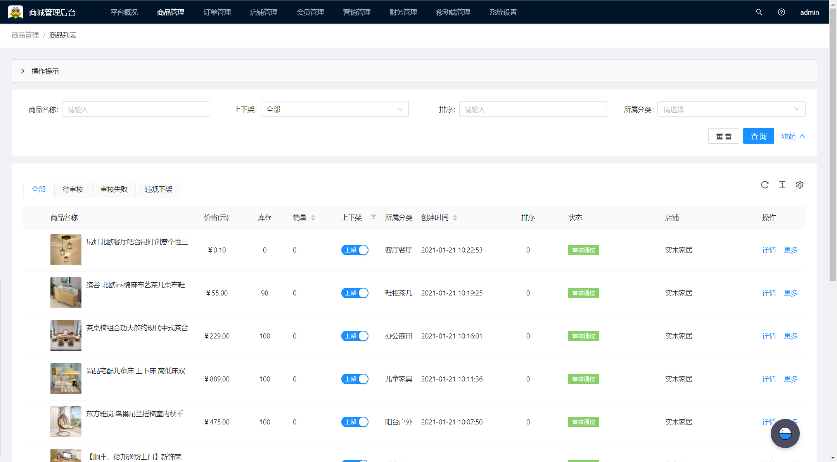The image size is (837, 462).
Task: Click 商城管理后台 title text
Action: 52,12
